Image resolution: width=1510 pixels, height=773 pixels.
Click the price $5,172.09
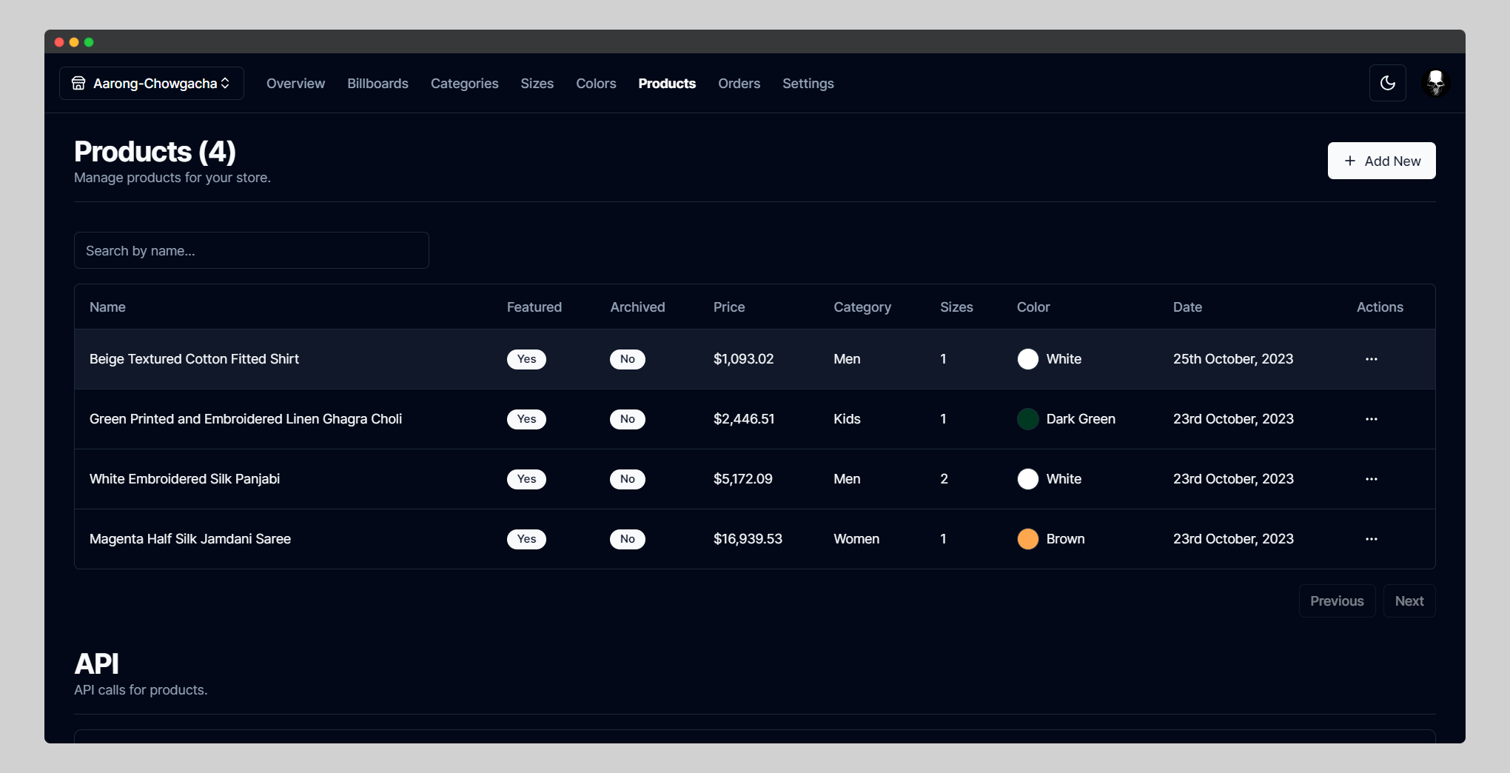tap(742, 479)
